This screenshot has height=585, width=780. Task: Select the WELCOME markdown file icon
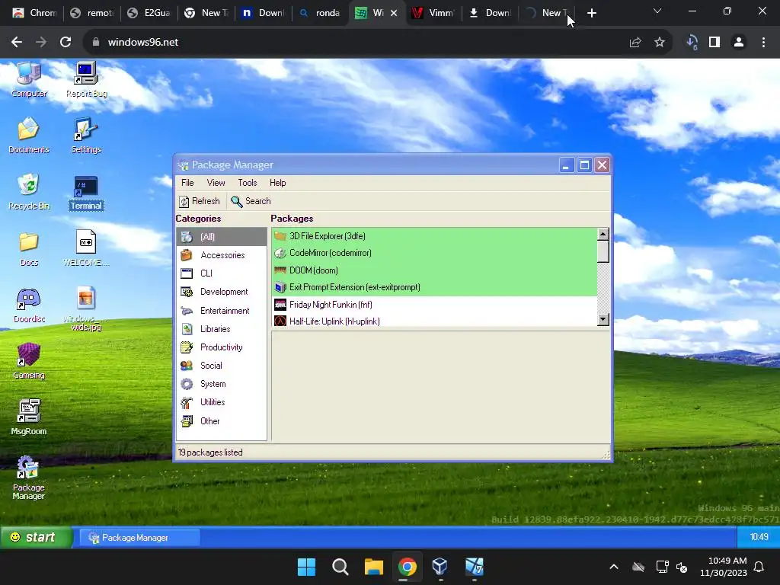[x=86, y=248]
